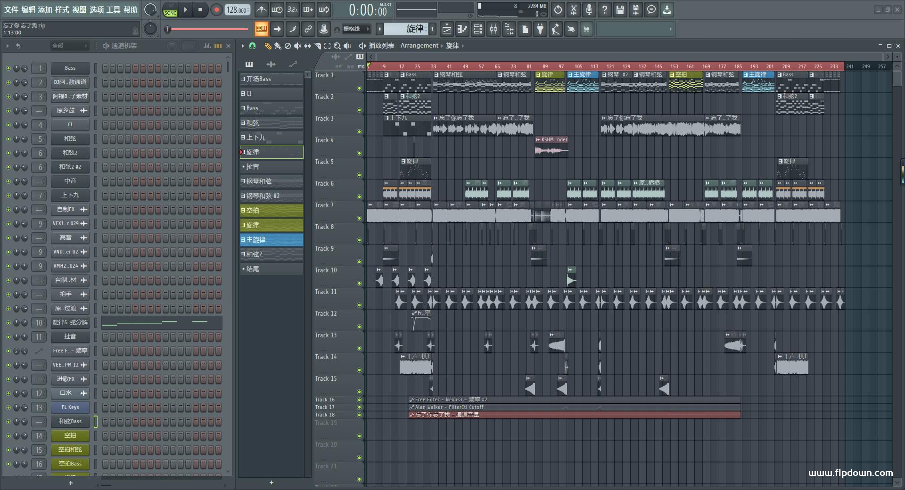The image size is (905, 490).
Task: Open the 旋律 pattern selector dropdown
Action: click(x=405, y=29)
